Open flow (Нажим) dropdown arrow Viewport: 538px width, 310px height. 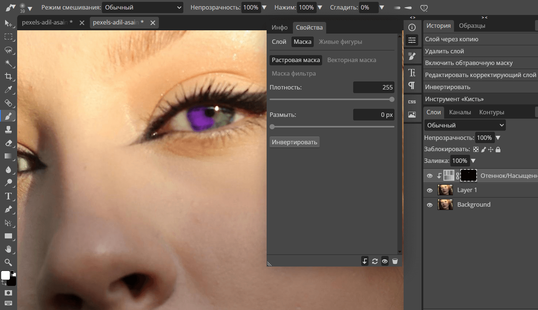pos(320,7)
